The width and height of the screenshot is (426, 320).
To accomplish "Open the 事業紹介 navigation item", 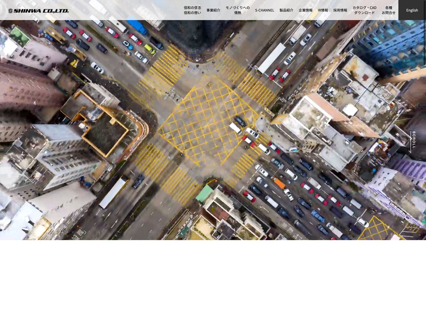I will [213, 10].
